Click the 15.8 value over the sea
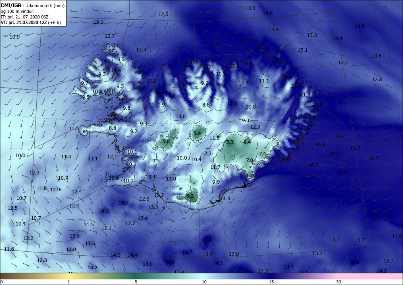Image resolution: width=403 pixels, height=285 pixels. coord(206,240)
